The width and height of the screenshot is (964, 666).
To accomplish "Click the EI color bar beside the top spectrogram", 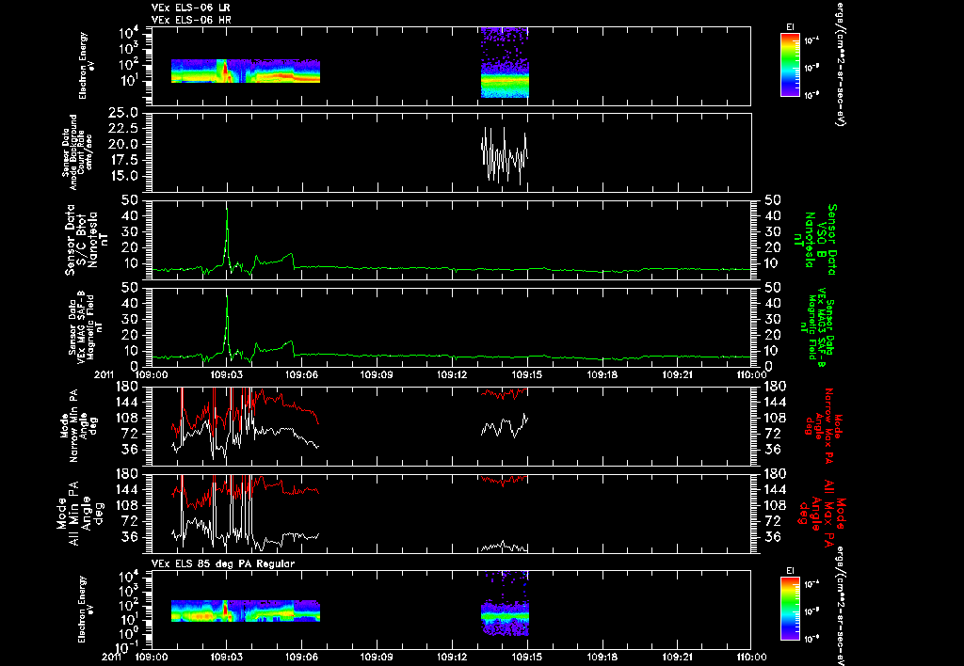I will (x=790, y=65).
